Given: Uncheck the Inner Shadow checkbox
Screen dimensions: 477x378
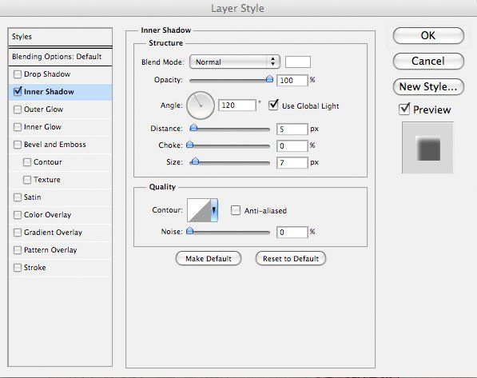Looking at the screenshot, I should point(18,92).
